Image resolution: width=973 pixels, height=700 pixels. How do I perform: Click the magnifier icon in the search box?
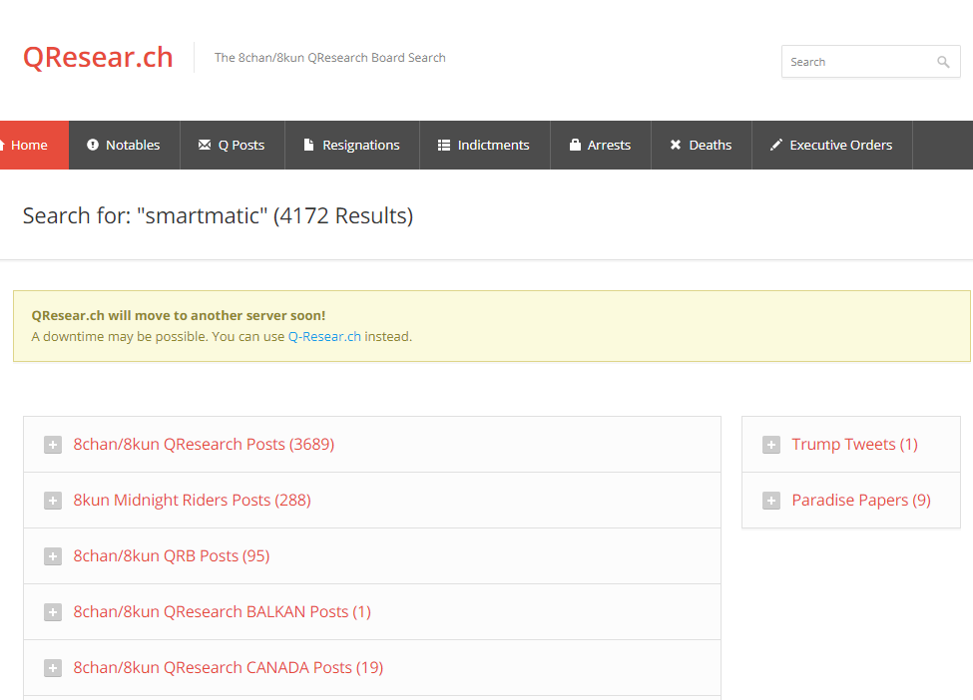(x=943, y=62)
